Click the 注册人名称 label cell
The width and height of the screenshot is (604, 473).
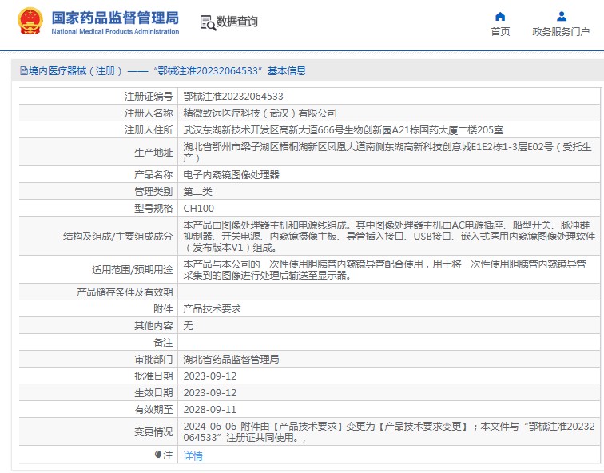coord(149,113)
